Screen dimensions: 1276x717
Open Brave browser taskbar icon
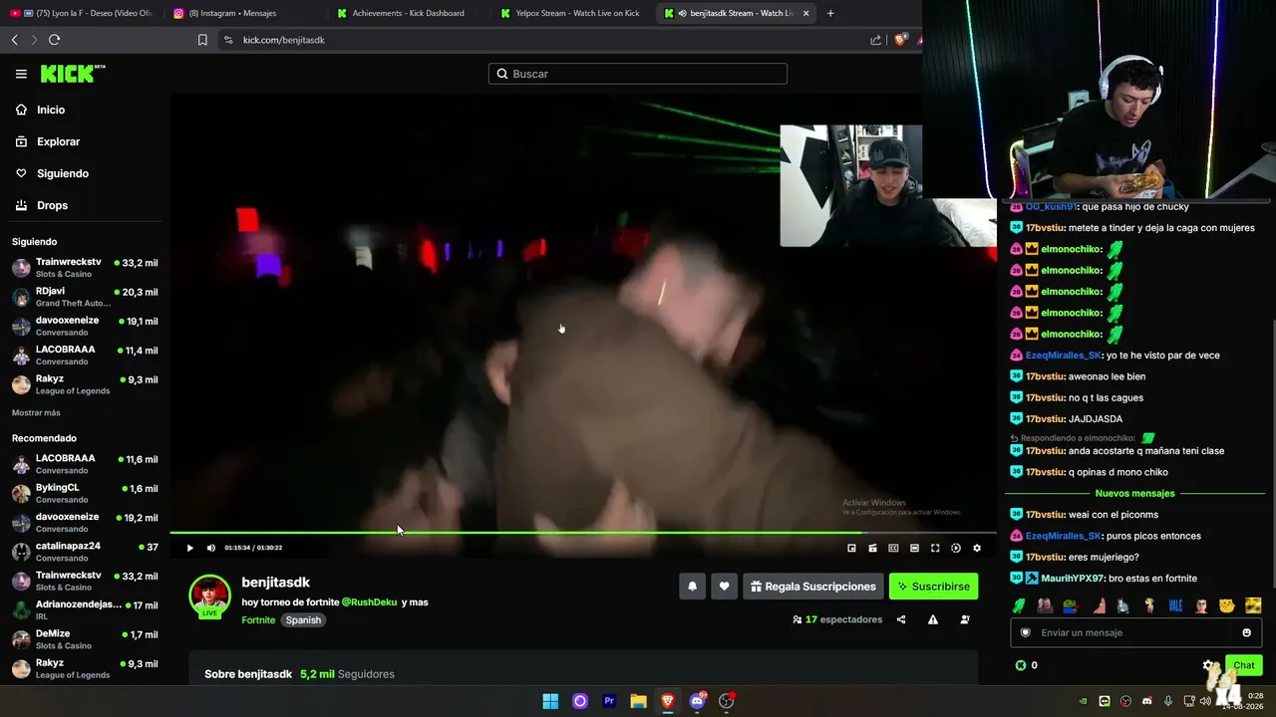pyautogui.click(x=668, y=701)
